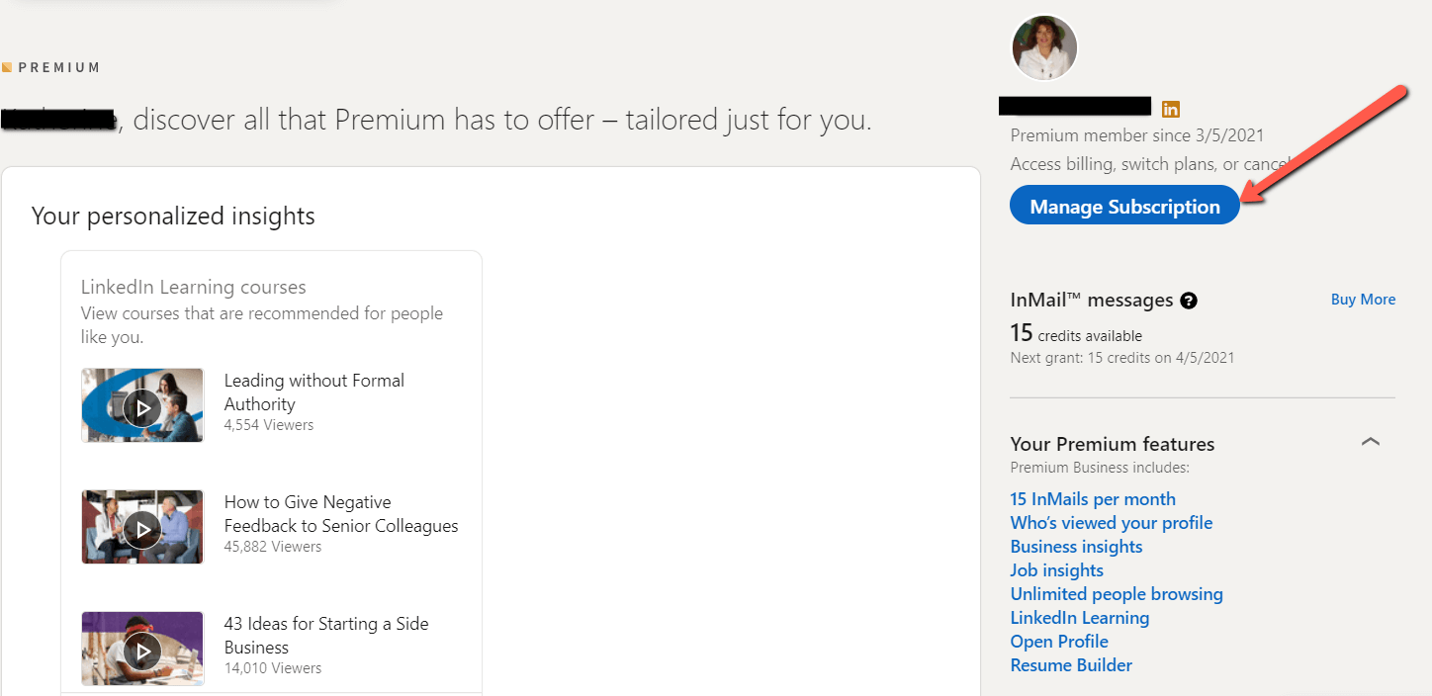The image size is (1432, 696).
Task: Open the profile photo avatar
Action: [x=1043, y=47]
